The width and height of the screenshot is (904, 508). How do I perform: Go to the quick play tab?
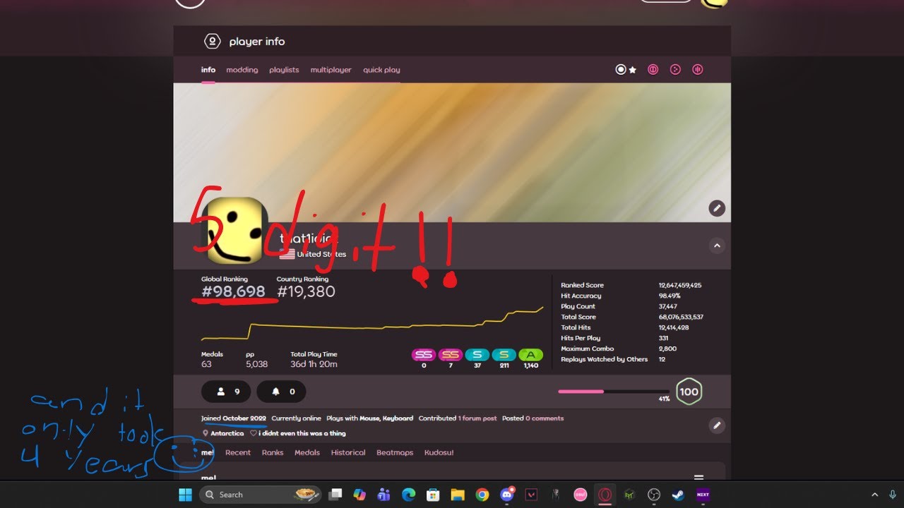(x=381, y=70)
